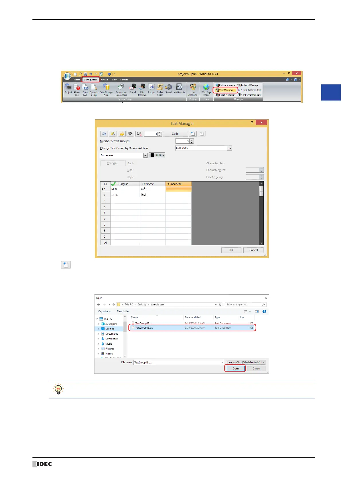Open the Japanese language dropdown
The height and width of the screenshot is (482, 341).
(145, 155)
